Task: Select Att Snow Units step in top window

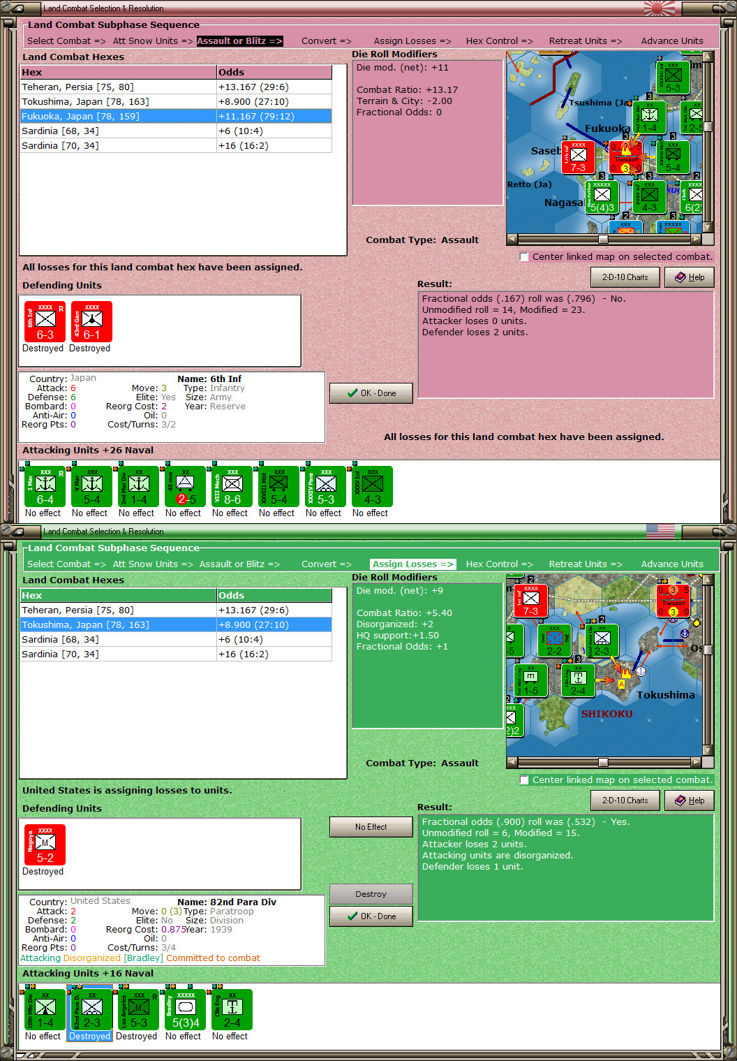Action: point(153,41)
